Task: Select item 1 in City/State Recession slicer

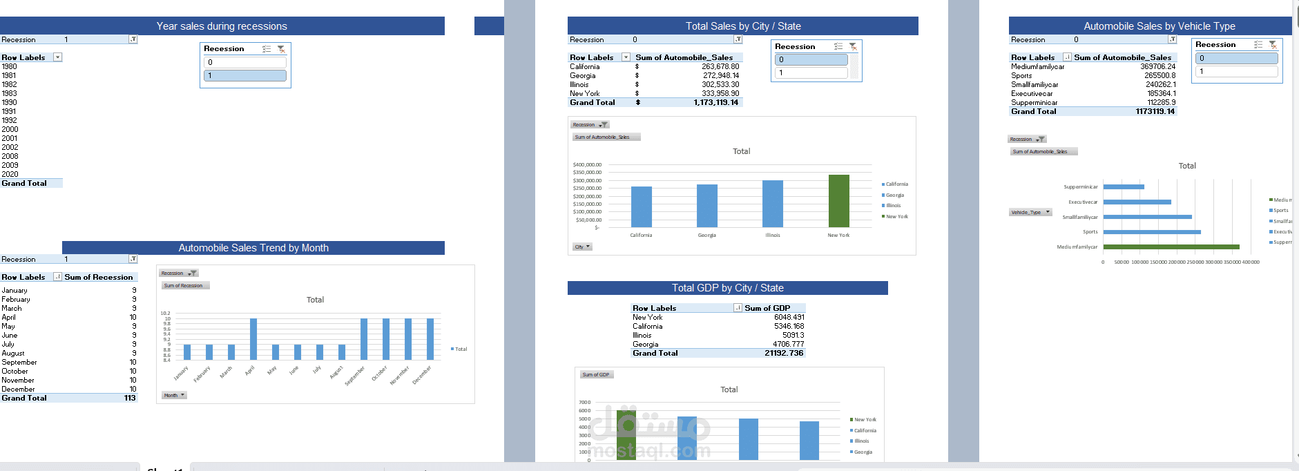Action: [811, 73]
